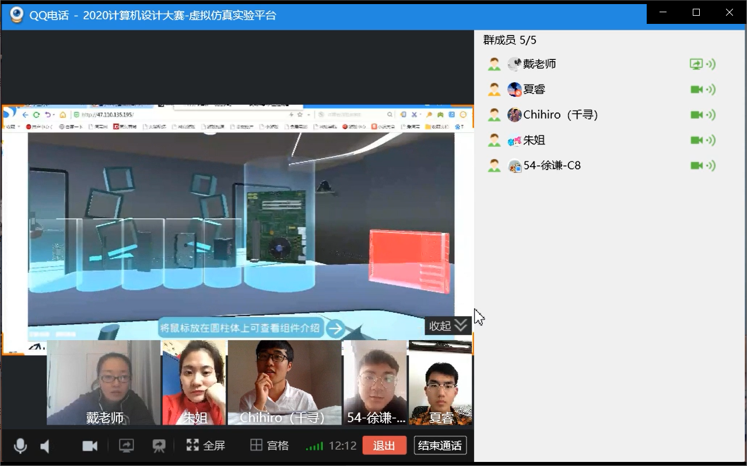
Task: Click 戴老师's video thumbnail
Action: 104,383
